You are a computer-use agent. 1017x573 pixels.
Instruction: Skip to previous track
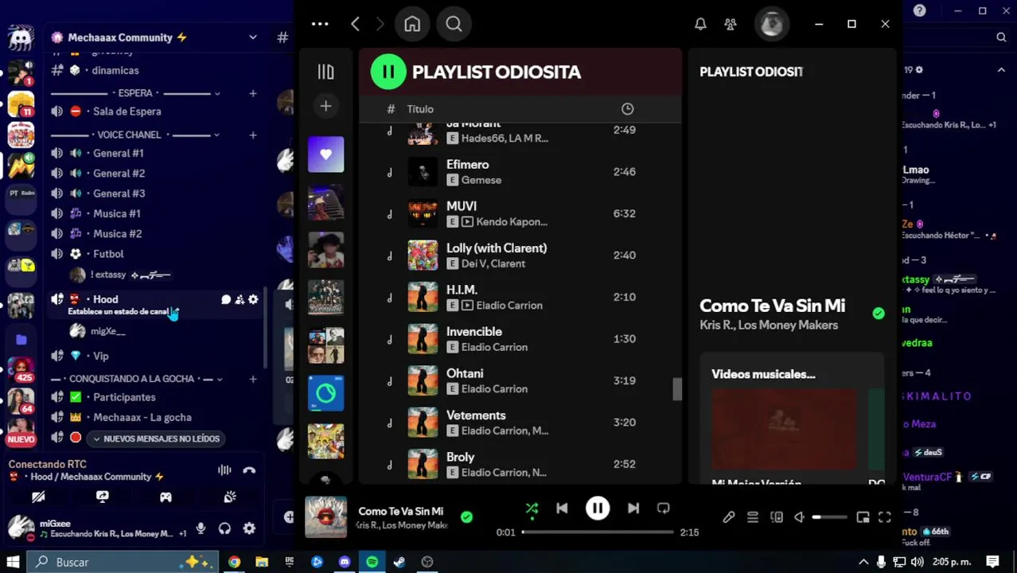(x=562, y=509)
